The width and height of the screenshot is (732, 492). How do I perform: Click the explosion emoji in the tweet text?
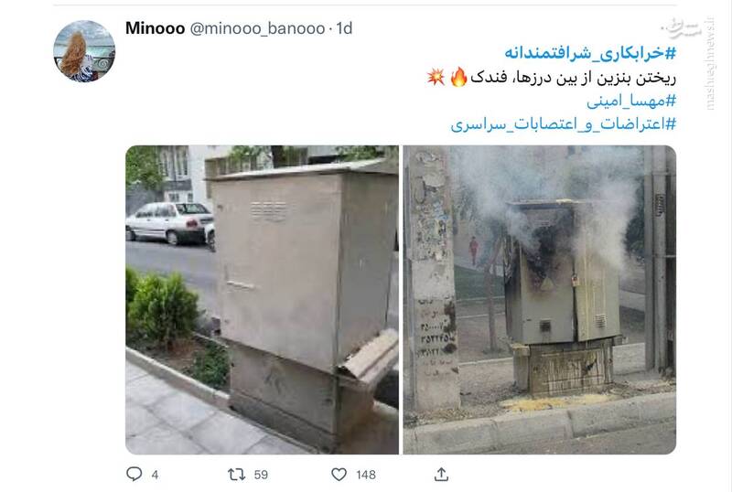coord(436,77)
